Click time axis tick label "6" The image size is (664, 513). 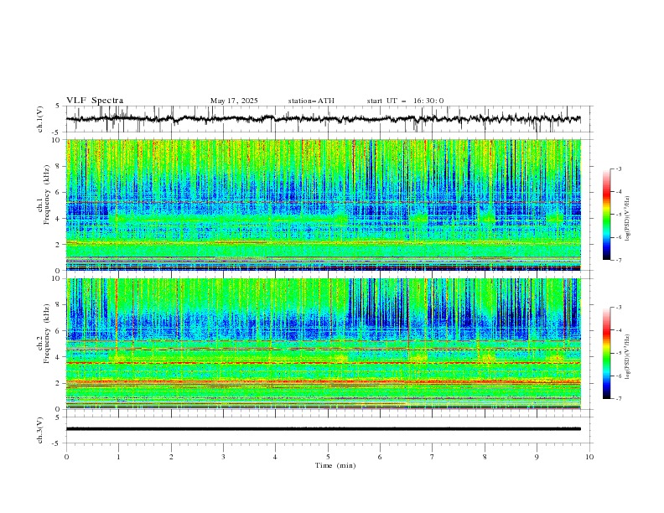tap(380, 457)
